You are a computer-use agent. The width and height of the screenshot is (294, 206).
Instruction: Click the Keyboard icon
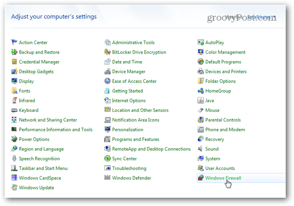point(14,110)
